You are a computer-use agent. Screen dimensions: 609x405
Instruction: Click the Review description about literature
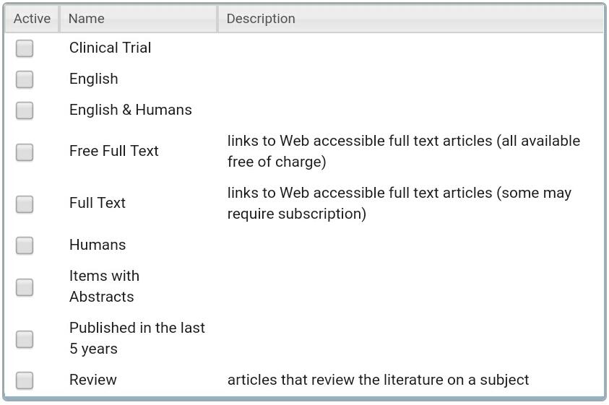(379, 380)
